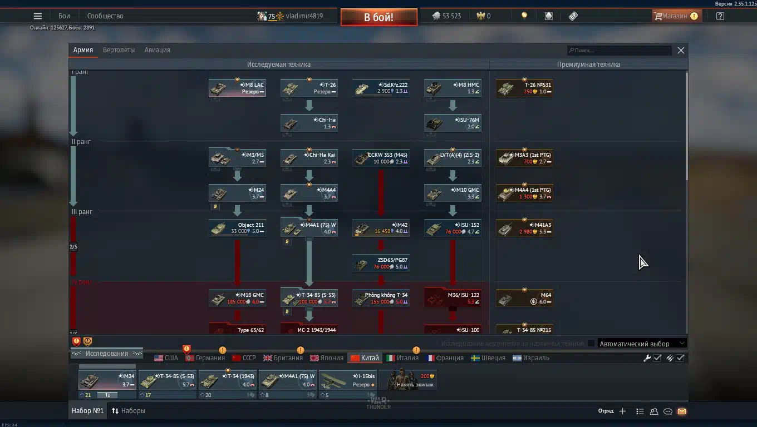Screen dimensions: 757x427
Task: Open the contacts friends icon
Action: pos(654,411)
